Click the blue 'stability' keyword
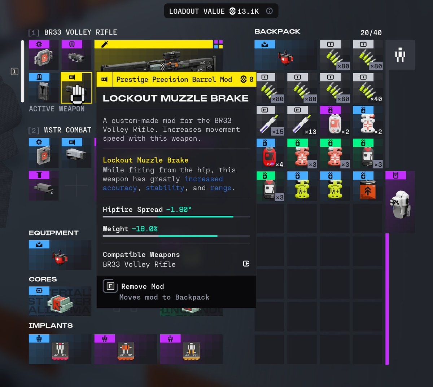Screen dimensions: 433x387 (x=165, y=188)
